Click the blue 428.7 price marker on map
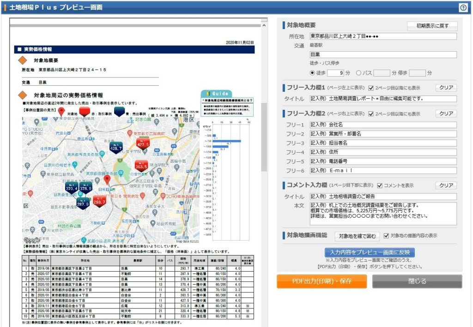473x327 pixels. (x=116, y=147)
